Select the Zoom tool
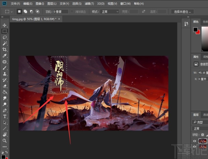The height and width of the screenshot is (159, 208). [x=5, y=141]
